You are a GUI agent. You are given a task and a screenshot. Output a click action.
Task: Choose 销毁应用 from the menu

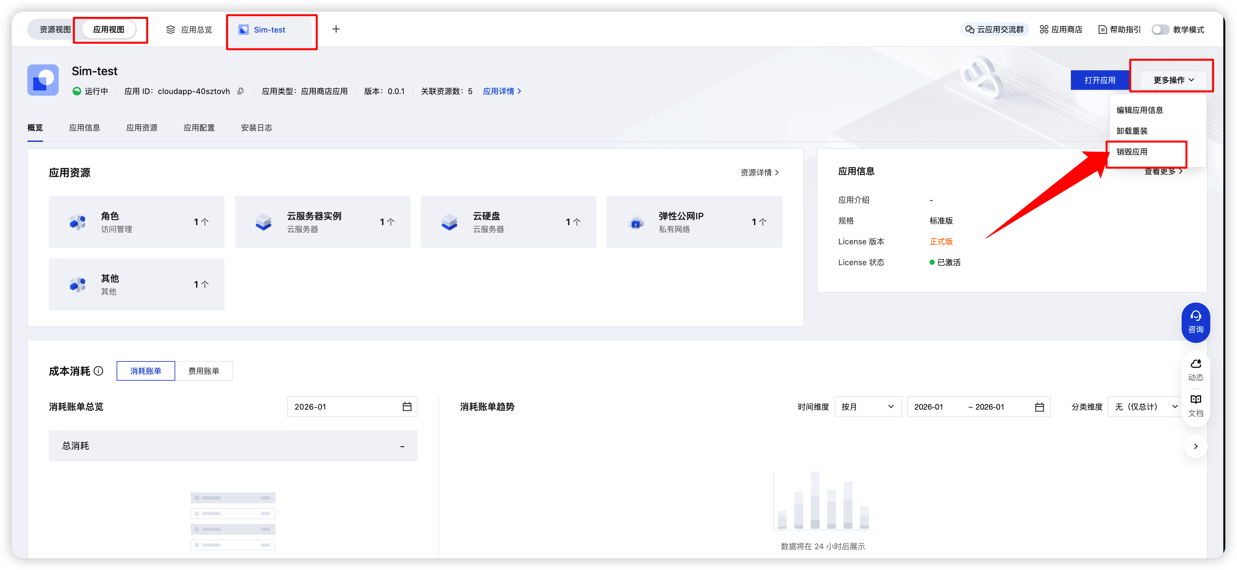point(1132,152)
